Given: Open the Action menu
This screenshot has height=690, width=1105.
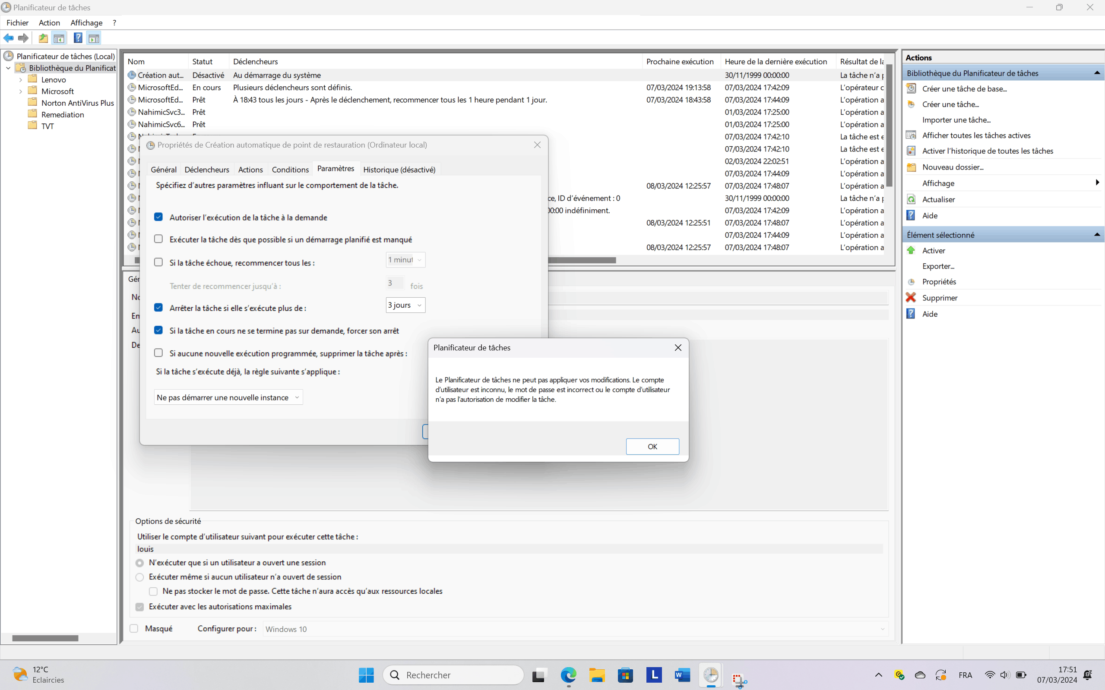Looking at the screenshot, I should point(49,22).
